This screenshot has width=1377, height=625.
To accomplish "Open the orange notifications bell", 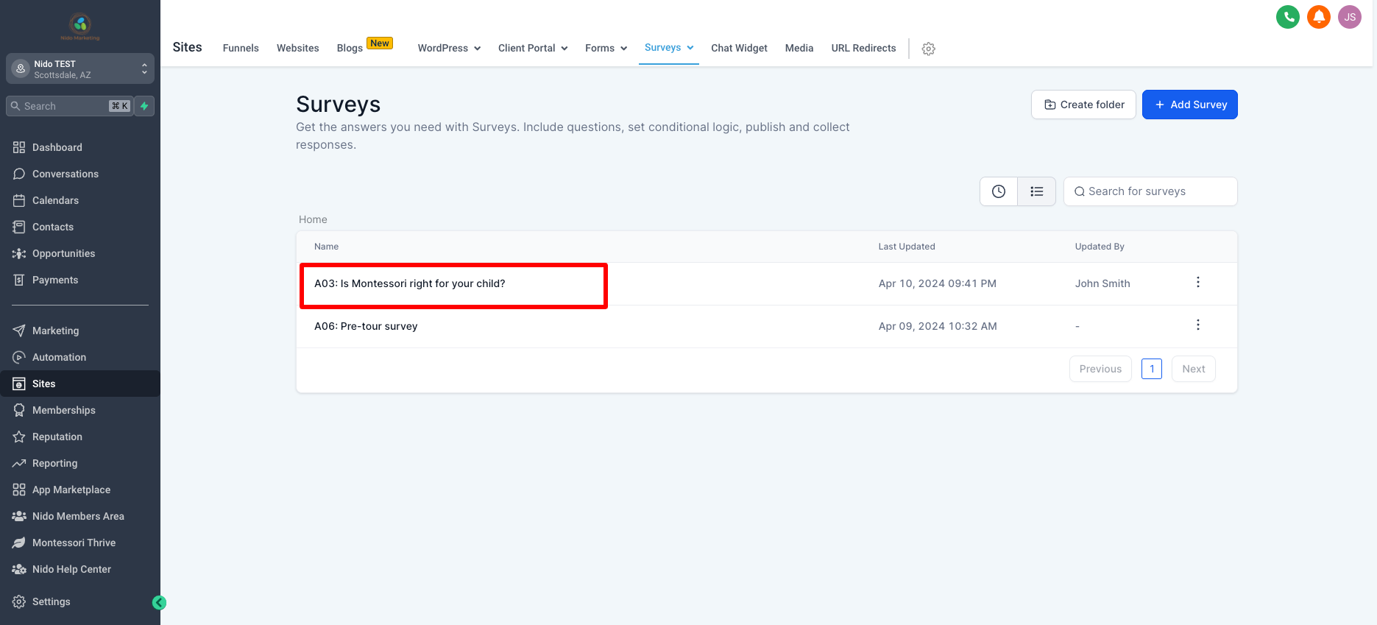I will (x=1319, y=17).
